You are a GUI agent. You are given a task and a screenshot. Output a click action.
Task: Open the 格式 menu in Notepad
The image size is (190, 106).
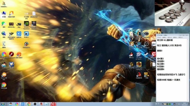click(x=170, y=38)
